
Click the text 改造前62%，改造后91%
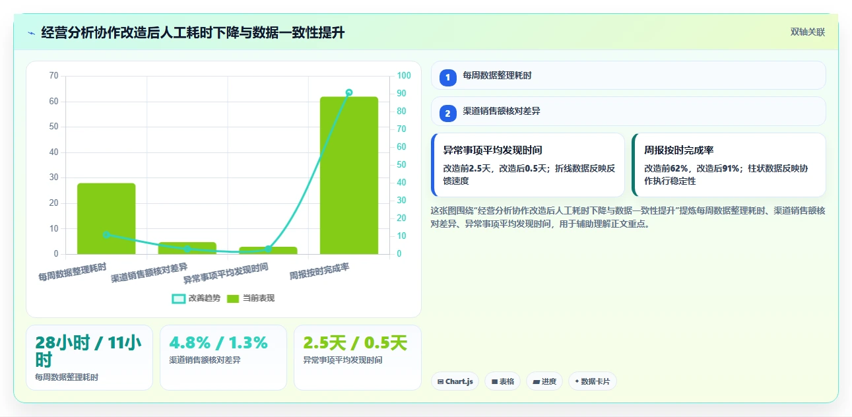692,168
